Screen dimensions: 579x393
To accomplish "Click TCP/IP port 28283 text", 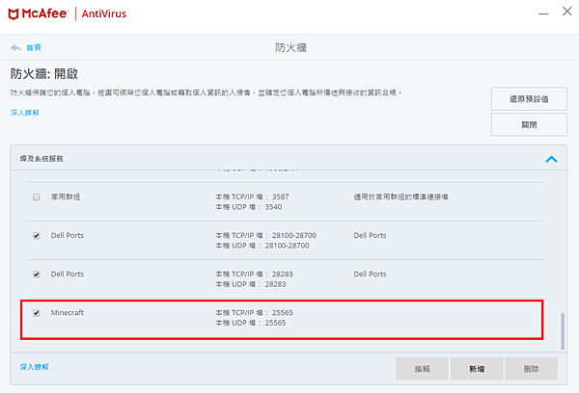I will click(x=254, y=275).
